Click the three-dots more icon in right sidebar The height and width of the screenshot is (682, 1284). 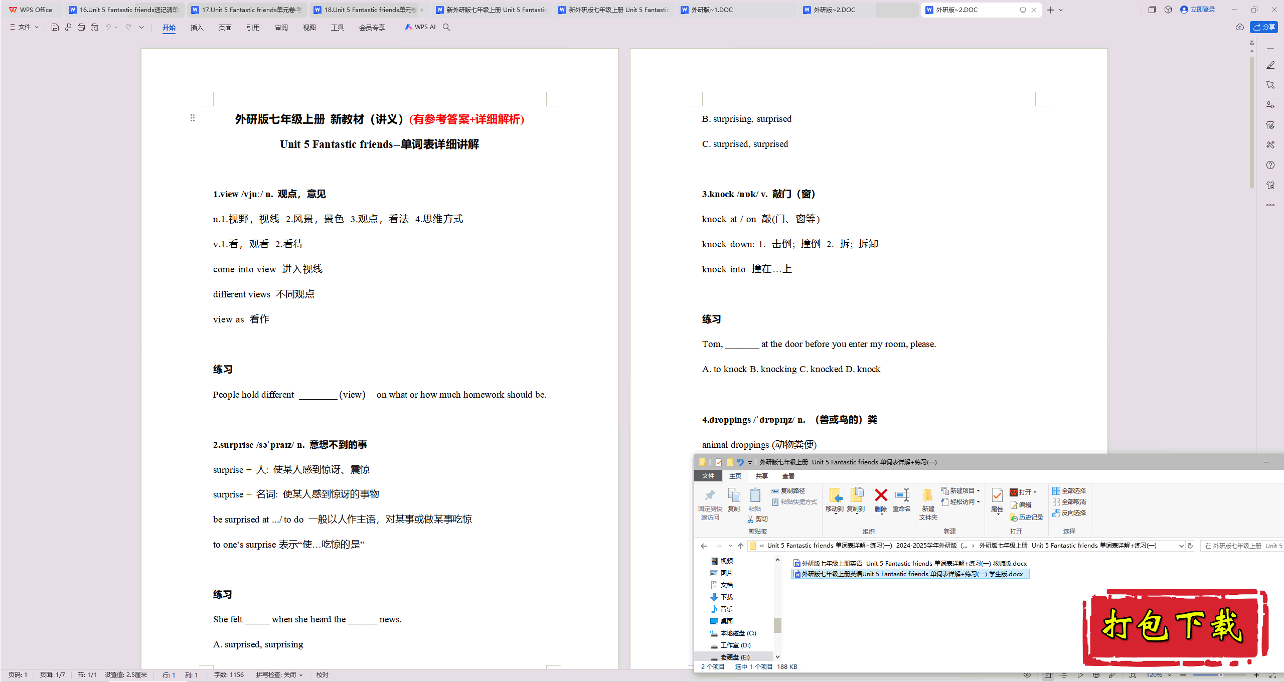[x=1270, y=205]
